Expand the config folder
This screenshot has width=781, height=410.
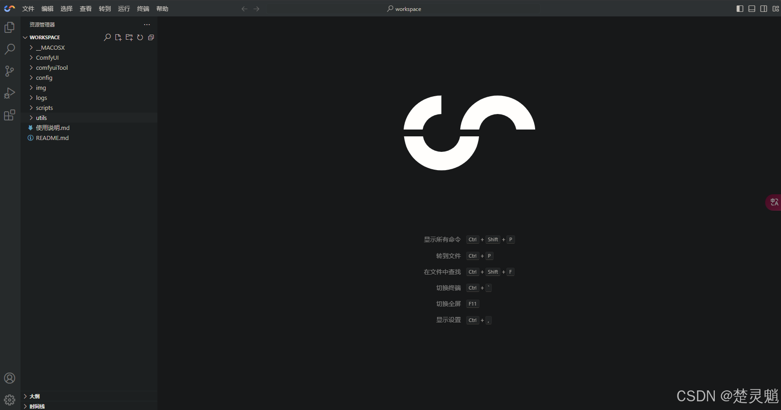click(89, 78)
